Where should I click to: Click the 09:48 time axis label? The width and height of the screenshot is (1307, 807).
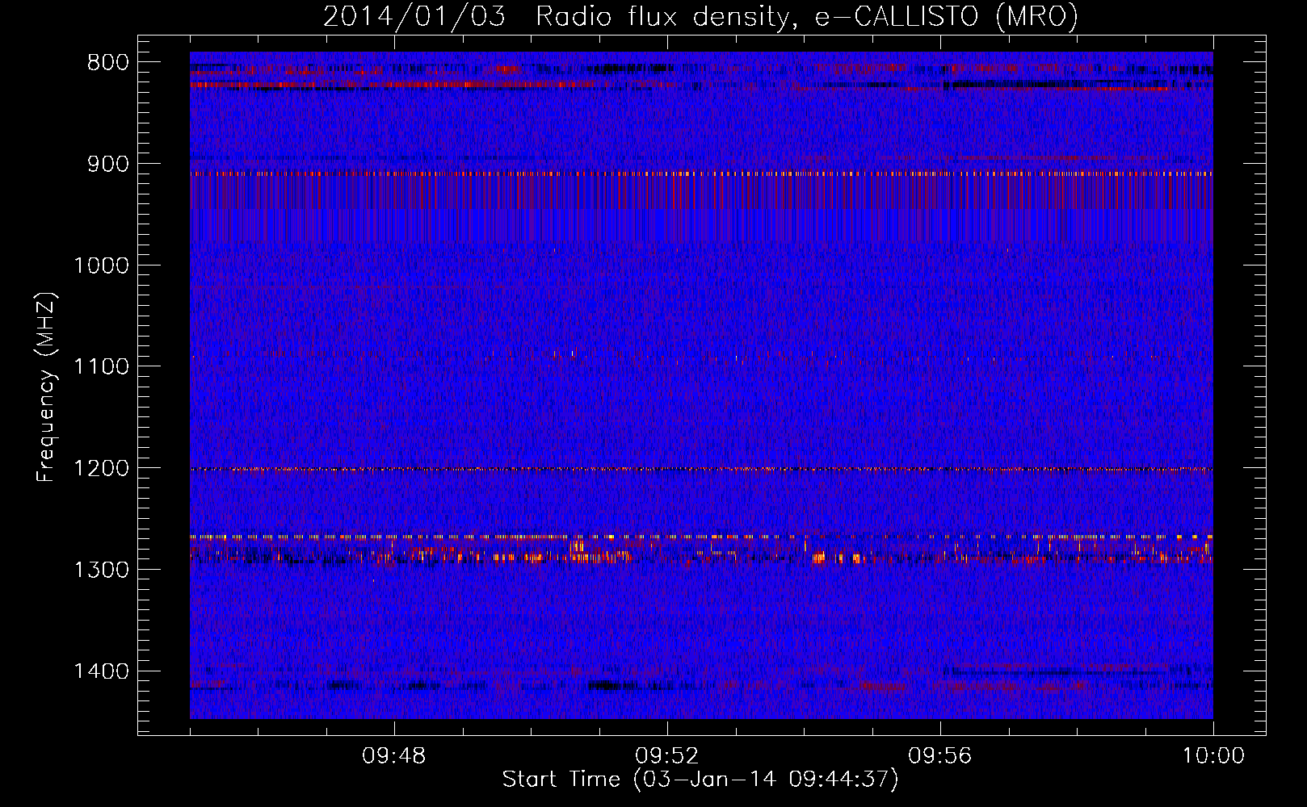click(x=393, y=756)
